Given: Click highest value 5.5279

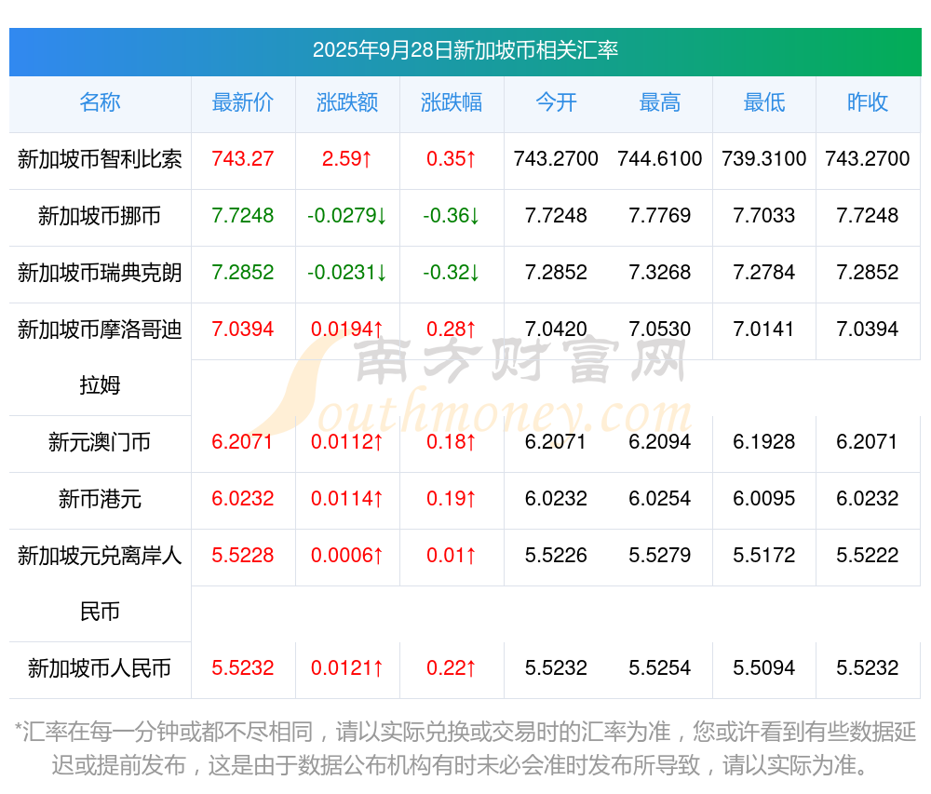Looking at the screenshot, I should (x=660, y=556).
